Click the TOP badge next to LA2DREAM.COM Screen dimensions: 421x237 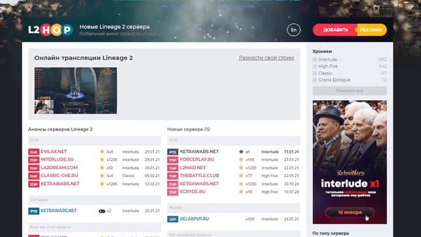(x=34, y=168)
